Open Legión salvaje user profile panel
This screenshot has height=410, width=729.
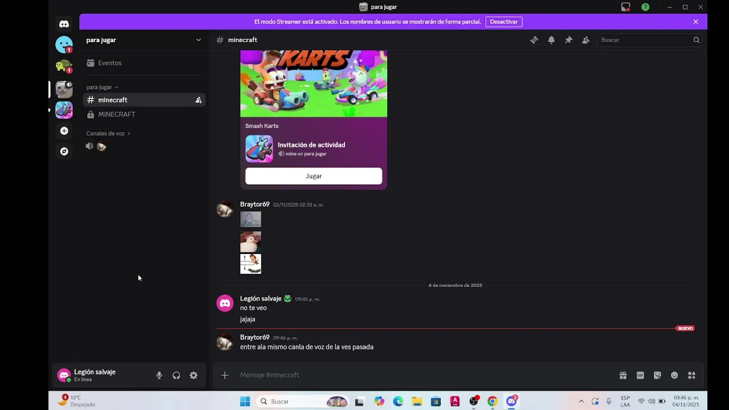click(x=103, y=375)
